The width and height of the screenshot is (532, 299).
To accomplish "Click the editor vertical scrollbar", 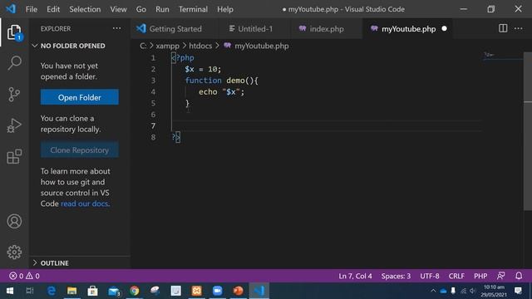I will 528,131.
